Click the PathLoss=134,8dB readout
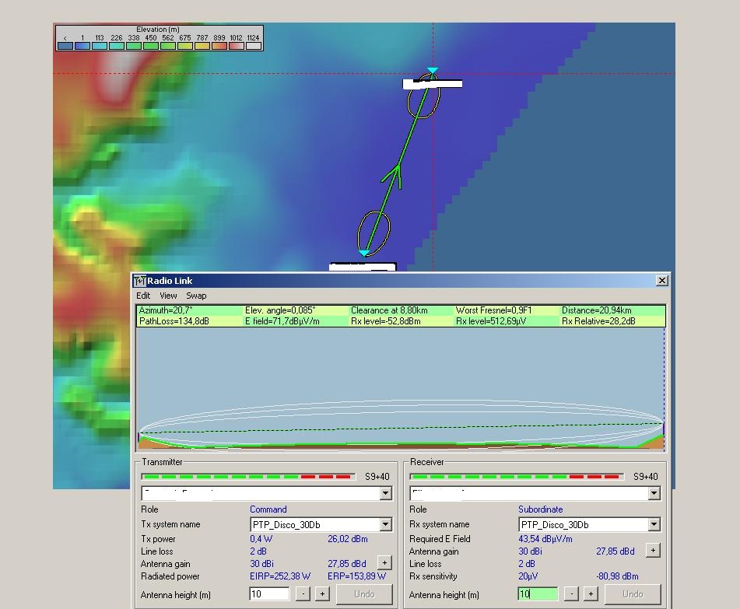The image size is (740, 609). coord(174,321)
